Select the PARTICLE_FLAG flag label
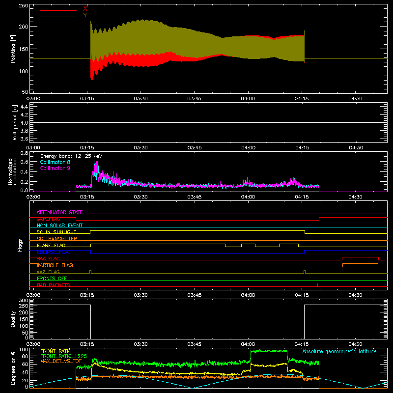 click(55, 265)
